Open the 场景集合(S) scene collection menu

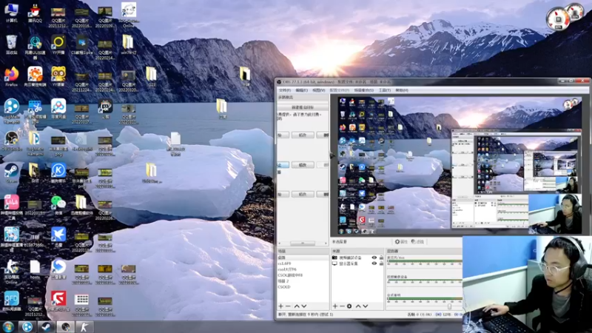(363, 90)
